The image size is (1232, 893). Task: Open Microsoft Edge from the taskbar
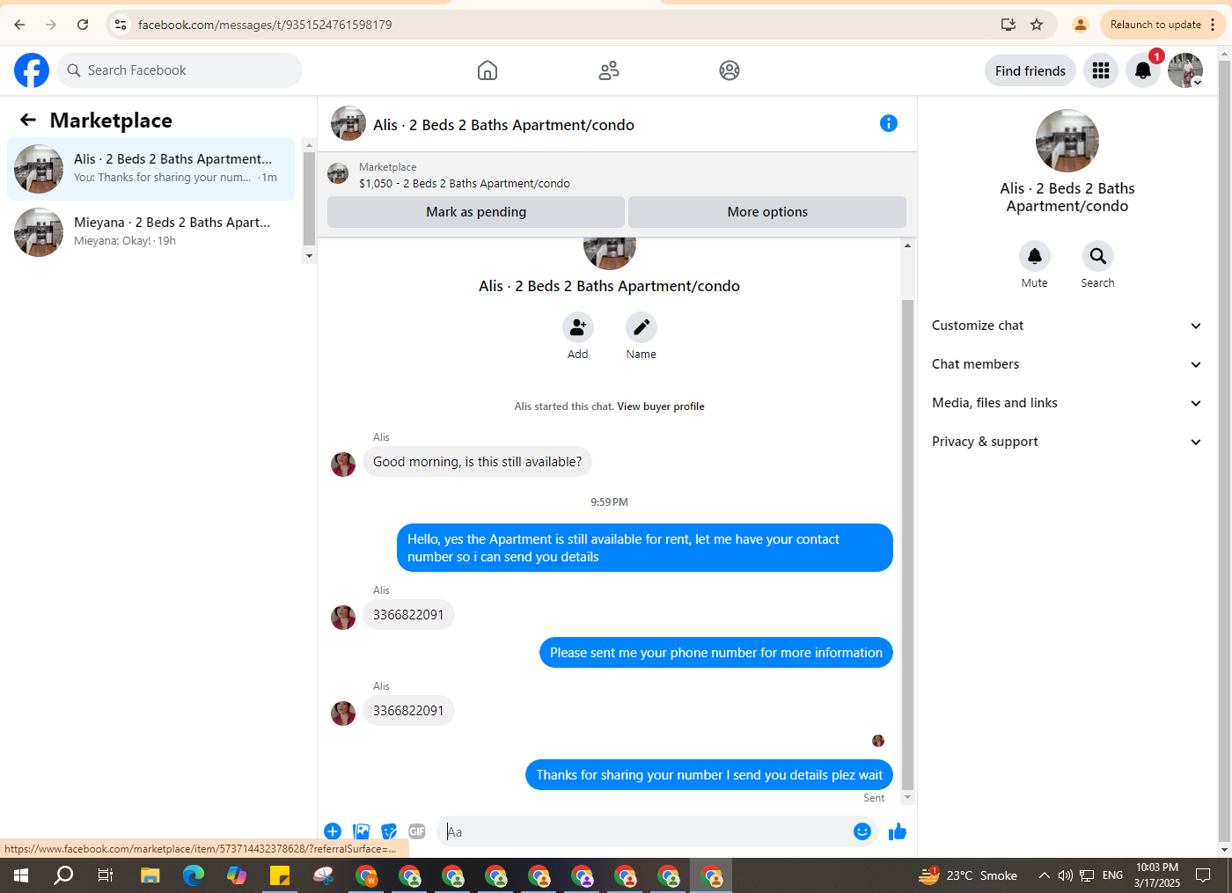(x=193, y=875)
